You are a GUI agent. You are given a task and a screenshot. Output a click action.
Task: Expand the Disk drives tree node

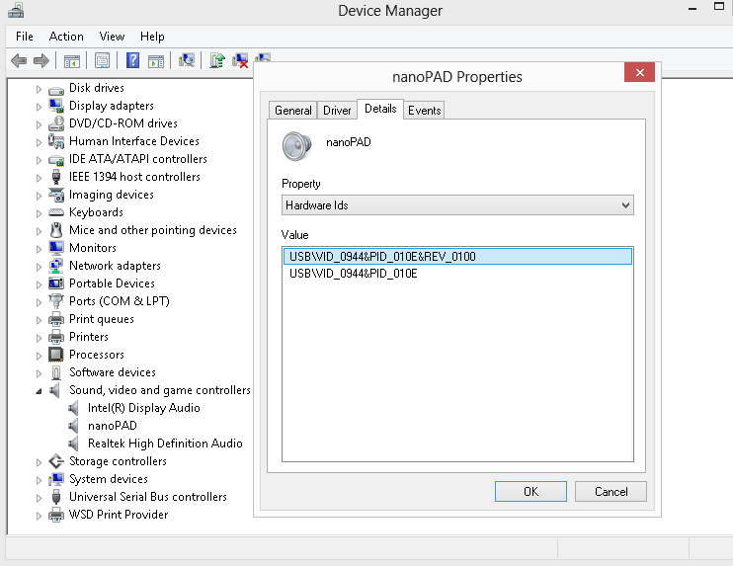[x=40, y=89]
